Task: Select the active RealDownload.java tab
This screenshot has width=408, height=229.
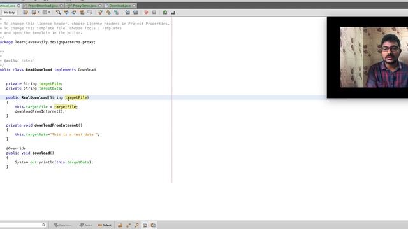Action: pyautogui.click(x=8, y=6)
